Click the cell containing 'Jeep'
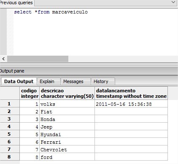 [x=67, y=127]
